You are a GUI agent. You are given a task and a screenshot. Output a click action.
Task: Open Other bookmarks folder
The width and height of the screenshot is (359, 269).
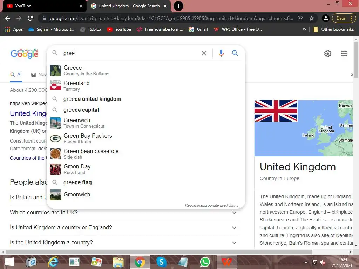click(x=334, y=29)
